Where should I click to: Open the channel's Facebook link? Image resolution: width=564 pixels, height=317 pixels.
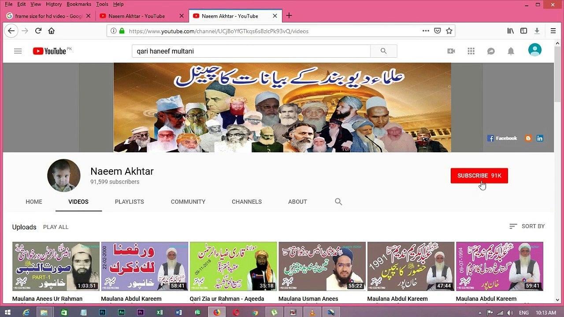502,138
